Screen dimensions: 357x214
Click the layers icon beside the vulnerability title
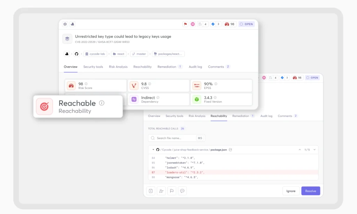pos(67,39)
